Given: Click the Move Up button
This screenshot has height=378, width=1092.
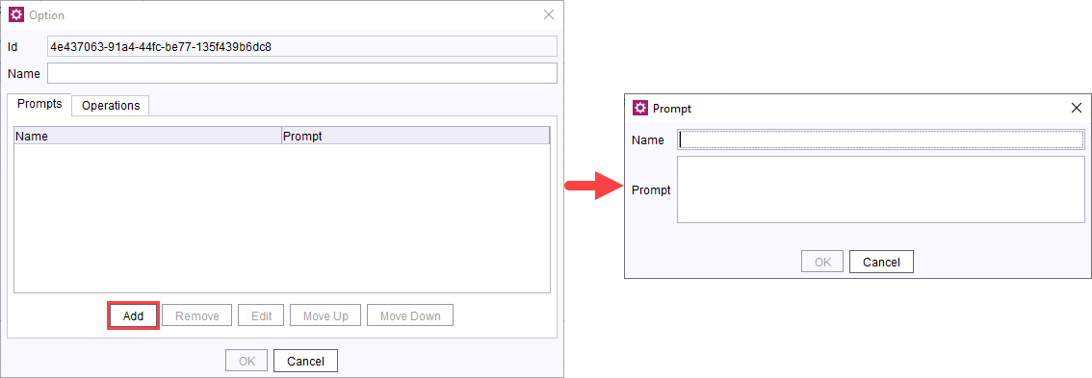Looking at the screenshot, I should [x=325, y=315].
